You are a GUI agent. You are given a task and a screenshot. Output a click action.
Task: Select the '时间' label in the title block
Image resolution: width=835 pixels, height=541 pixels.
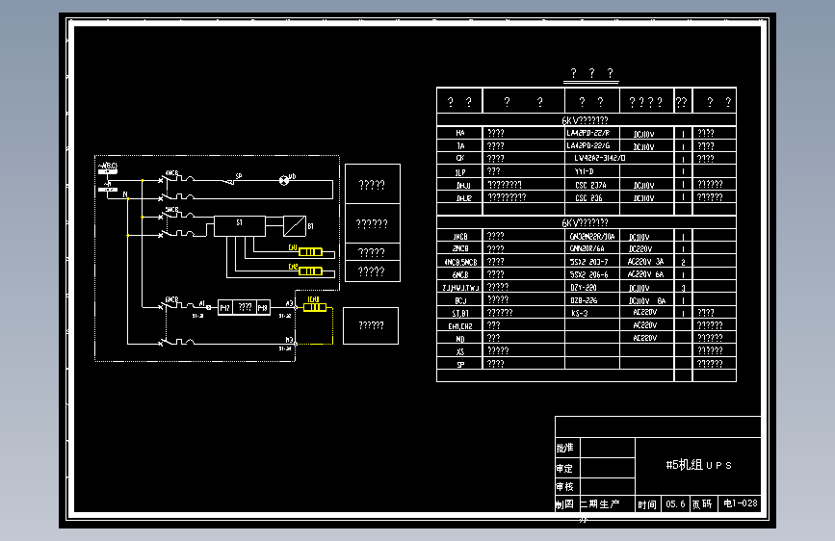click(x=647, y=504)
